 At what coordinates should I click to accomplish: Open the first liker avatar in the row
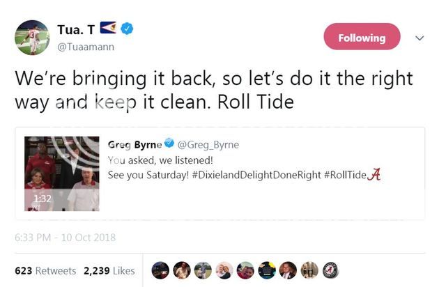160,270
